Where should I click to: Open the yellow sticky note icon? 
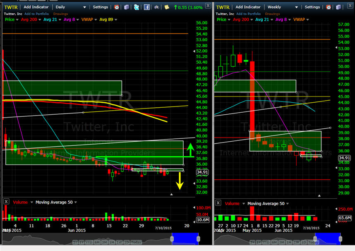click(166, 7)
